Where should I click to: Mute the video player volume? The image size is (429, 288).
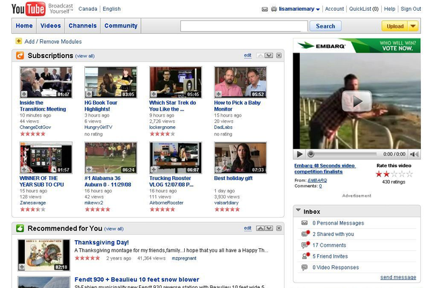coord(414,154)
